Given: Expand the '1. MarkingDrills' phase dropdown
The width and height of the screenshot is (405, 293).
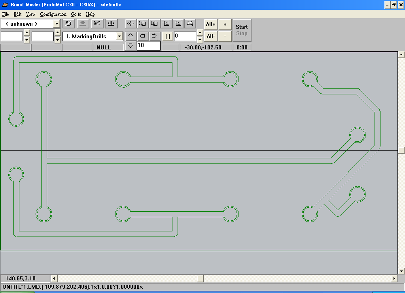Looking at the screenshot, I should click(x=119, y=36).
